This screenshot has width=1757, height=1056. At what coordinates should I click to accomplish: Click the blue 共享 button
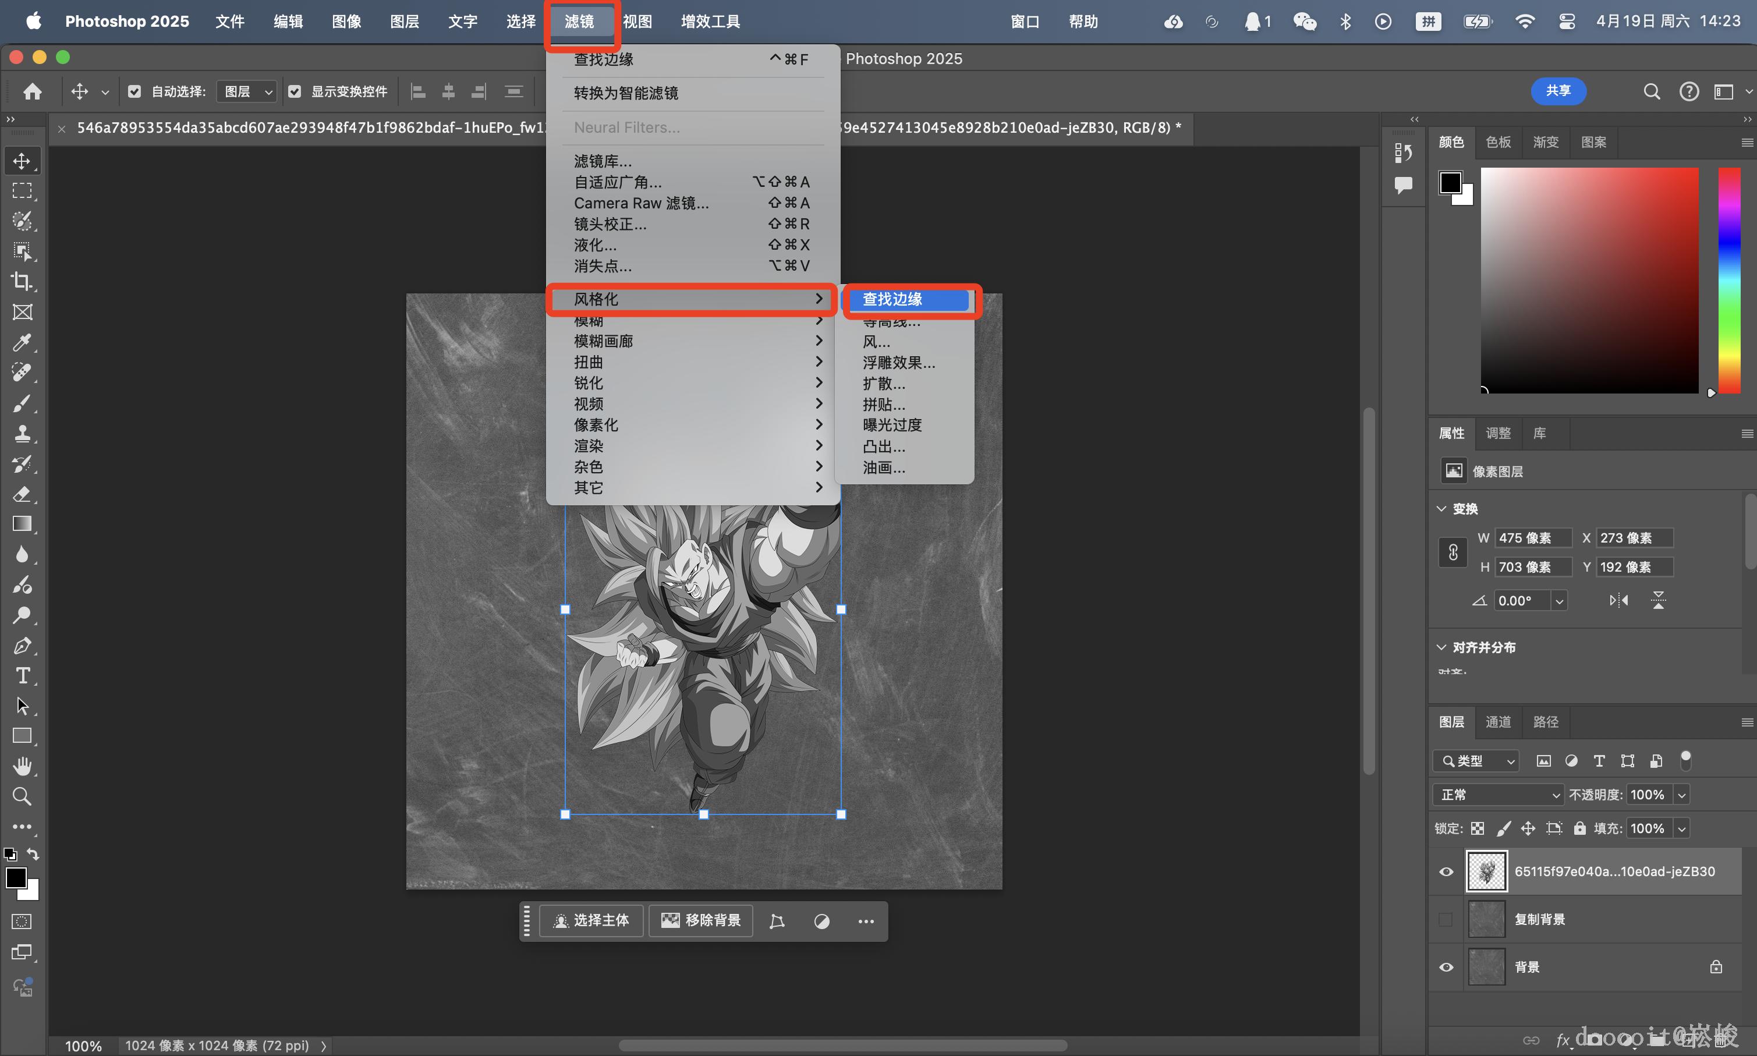(1558, 90)
